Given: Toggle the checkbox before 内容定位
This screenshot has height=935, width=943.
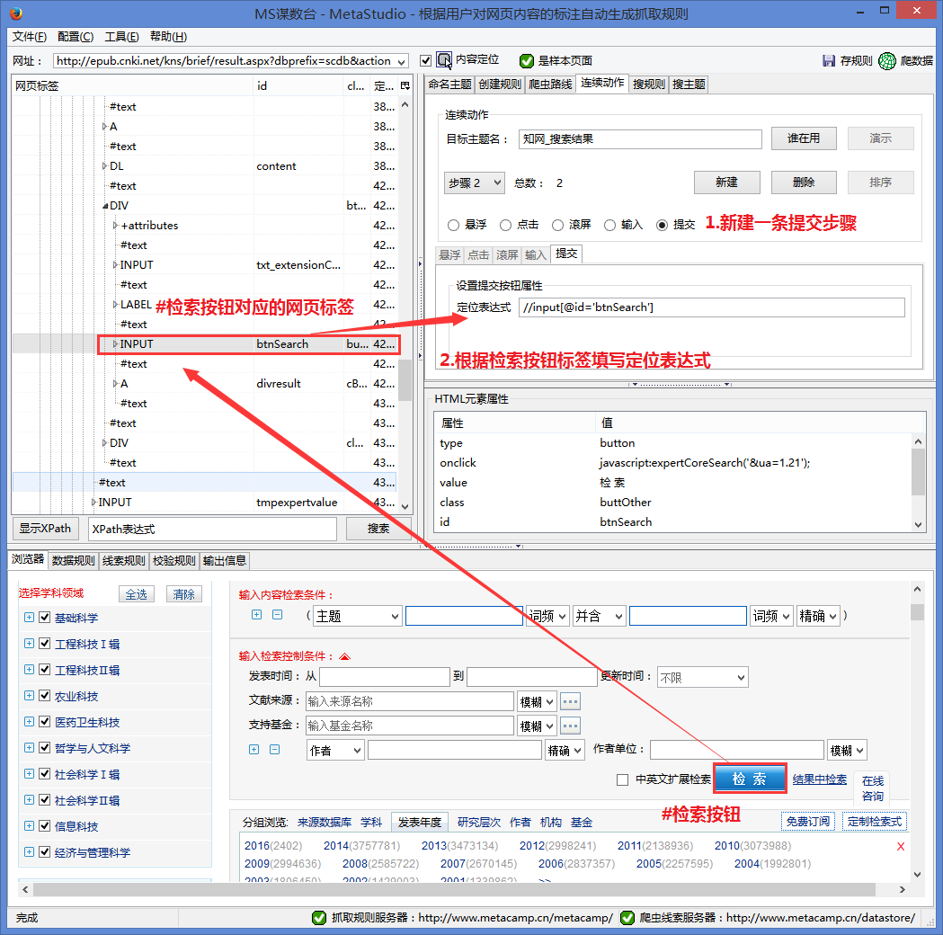Looking at the screenshot, I should coord(426,61).
